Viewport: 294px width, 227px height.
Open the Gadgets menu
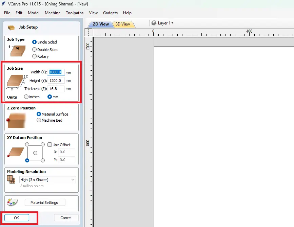pyautogui.click(x=110, y=13)
